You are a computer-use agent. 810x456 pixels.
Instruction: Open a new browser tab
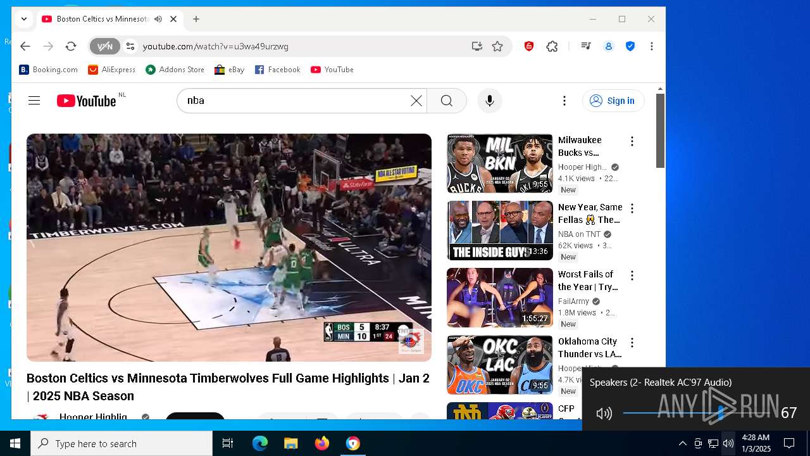click(x=196, y=19)
